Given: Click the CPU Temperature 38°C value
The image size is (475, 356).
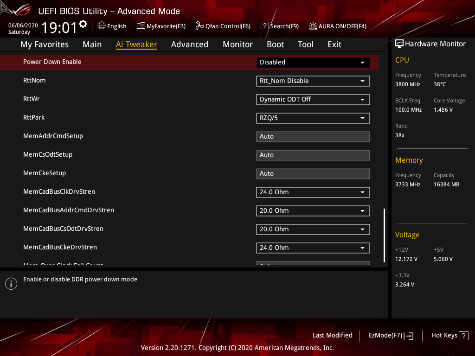Looking at the screenshot, I should [x=440, y=84].
